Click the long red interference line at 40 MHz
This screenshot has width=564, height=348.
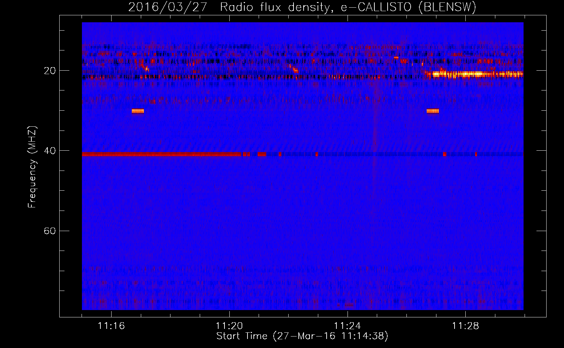tap(162, 154)
